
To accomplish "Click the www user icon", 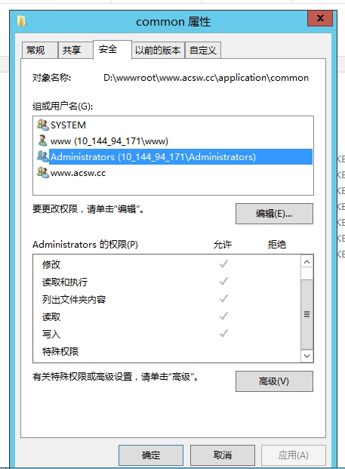I will click(x=43, y=140).
